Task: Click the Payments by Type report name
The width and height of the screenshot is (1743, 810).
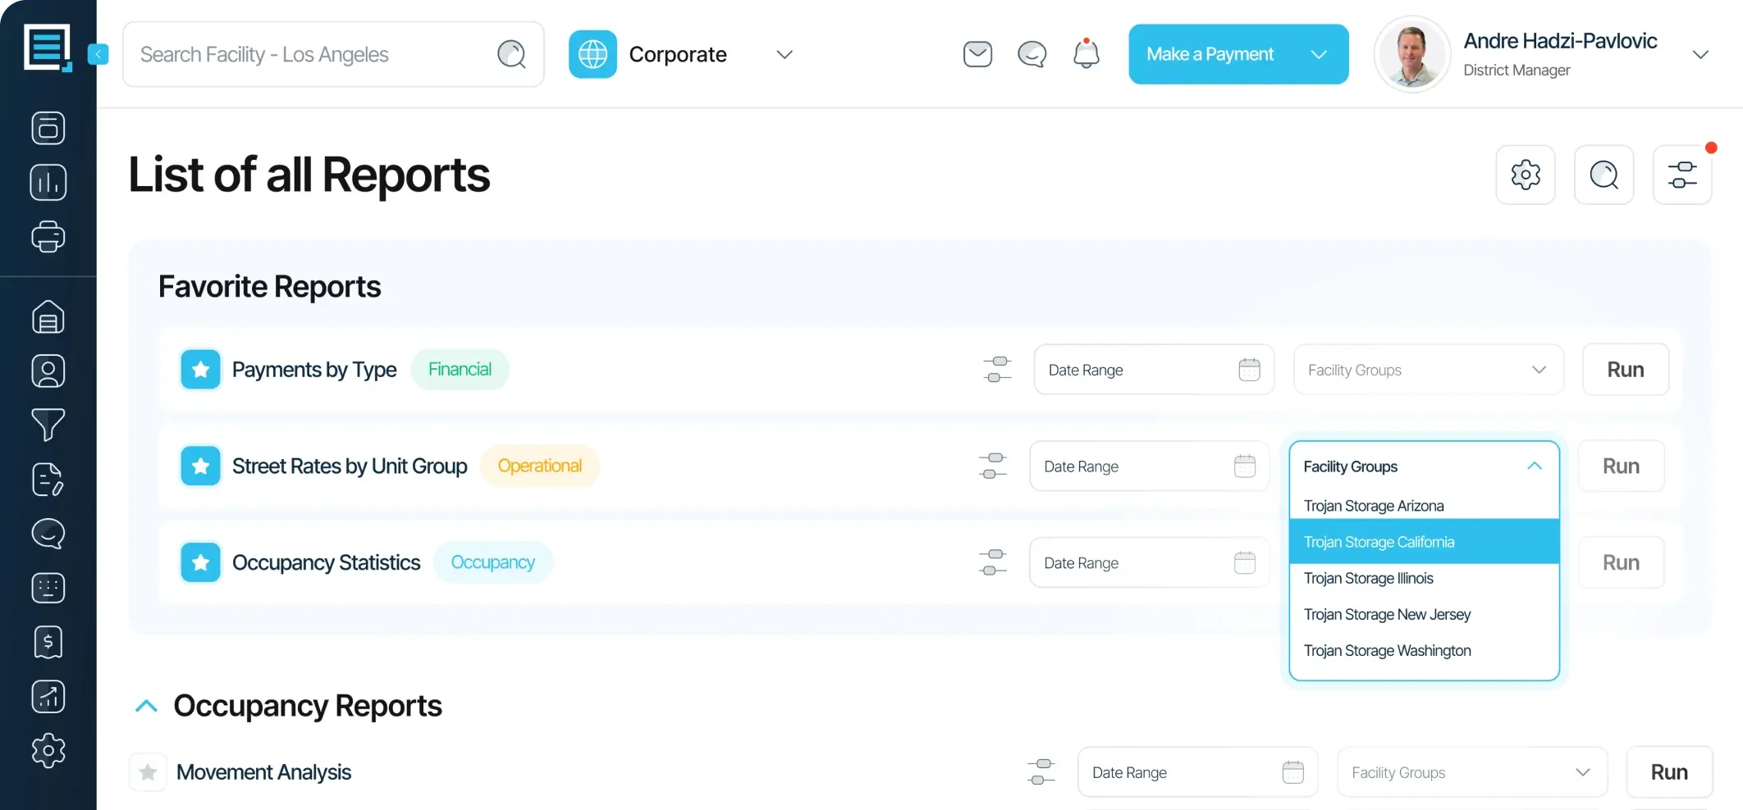Action: point(314,370)
